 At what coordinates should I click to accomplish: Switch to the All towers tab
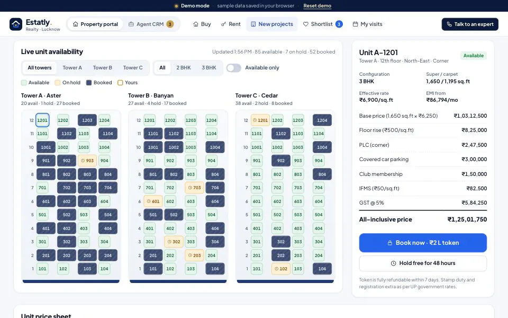click(x=40, y=68)
